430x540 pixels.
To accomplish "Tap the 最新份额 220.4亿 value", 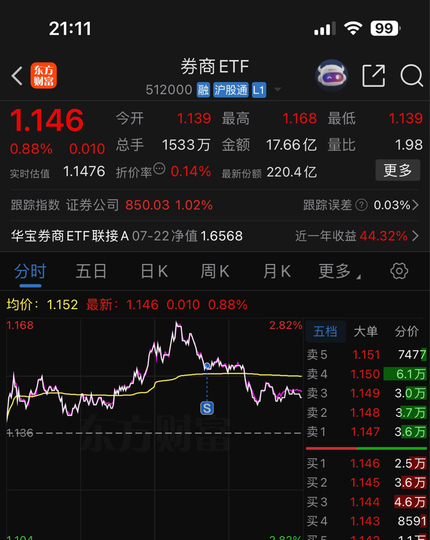I will 291,172.
